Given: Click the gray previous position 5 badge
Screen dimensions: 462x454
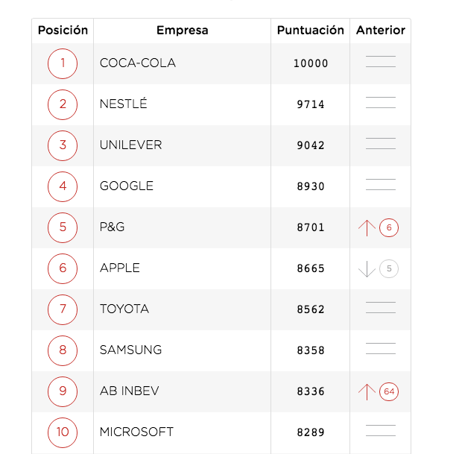Looking at the screenshot, I should (x=389, y=268).
